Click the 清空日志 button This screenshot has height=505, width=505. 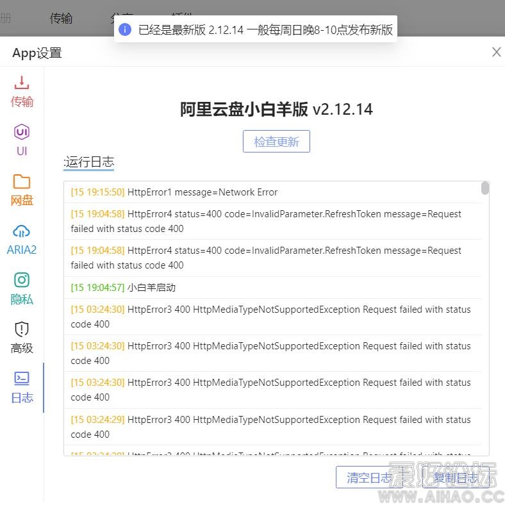pos(369,477)
